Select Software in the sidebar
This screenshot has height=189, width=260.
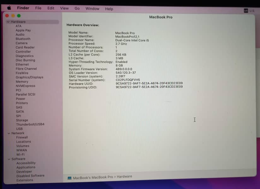(x=18, y=159)
